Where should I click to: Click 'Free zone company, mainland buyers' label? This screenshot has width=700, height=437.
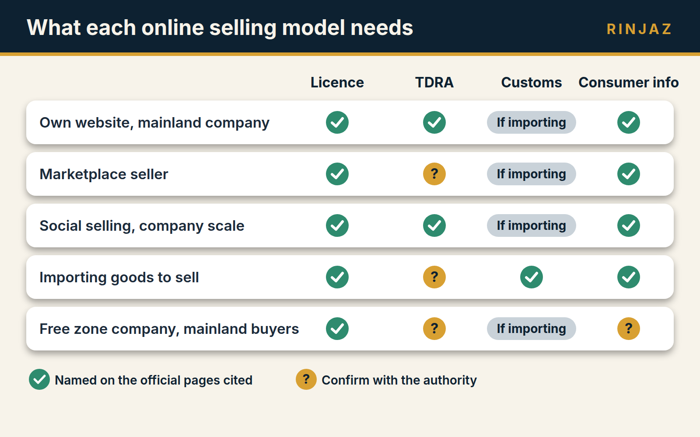(169, 329)
